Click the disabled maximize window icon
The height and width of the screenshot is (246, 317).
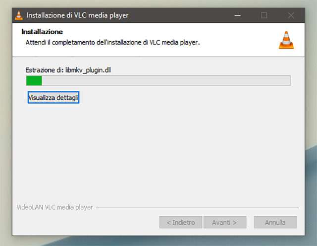264,15
